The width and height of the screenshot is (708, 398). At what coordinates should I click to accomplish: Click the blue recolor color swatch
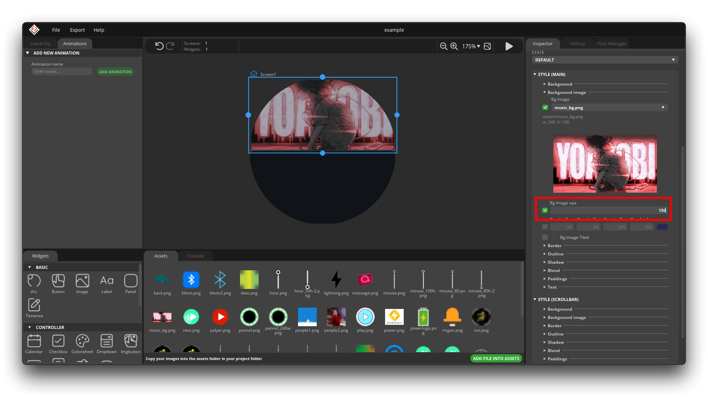tap(662, 227)
